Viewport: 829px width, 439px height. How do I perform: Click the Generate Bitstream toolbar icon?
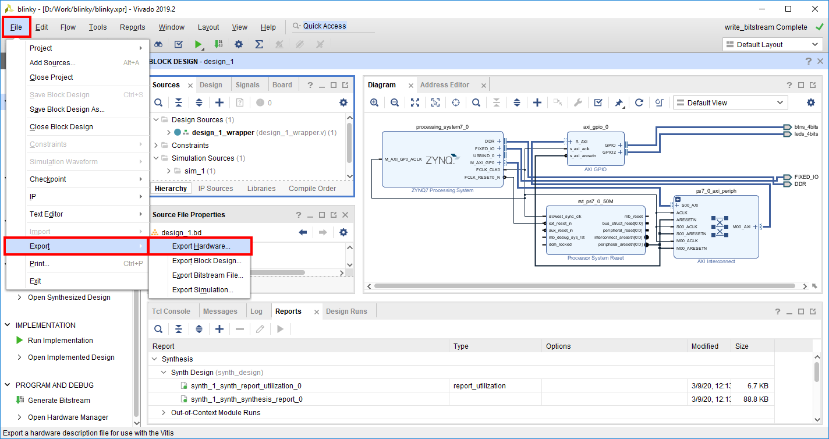coord(218,44)
